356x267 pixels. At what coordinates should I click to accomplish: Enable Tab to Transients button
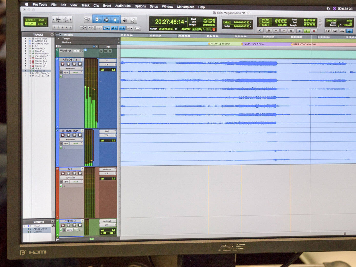(91, 28)
